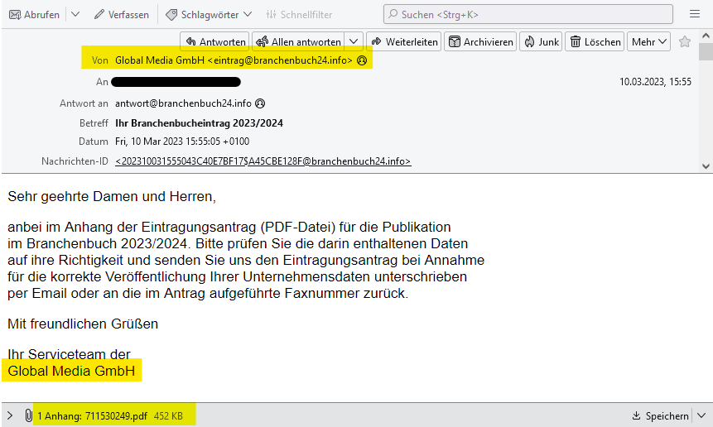Open the Mehr more-actions dropdown
Viewport: 713px width, 427px height.
[x=649, y=42]
